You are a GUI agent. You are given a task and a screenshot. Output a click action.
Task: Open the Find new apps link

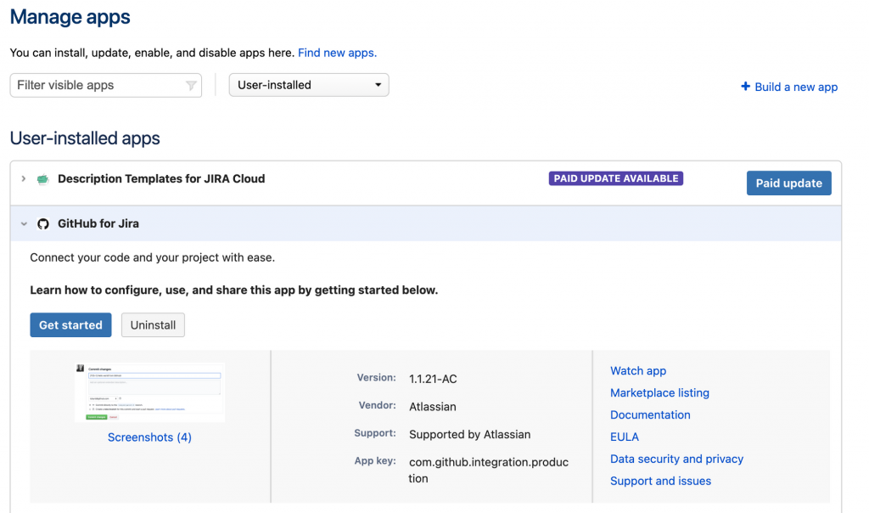coord(337,53)
